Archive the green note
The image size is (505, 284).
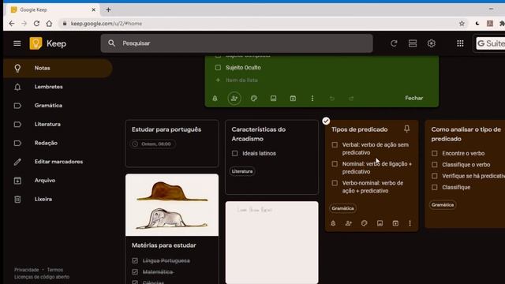[x=293, y=98]
